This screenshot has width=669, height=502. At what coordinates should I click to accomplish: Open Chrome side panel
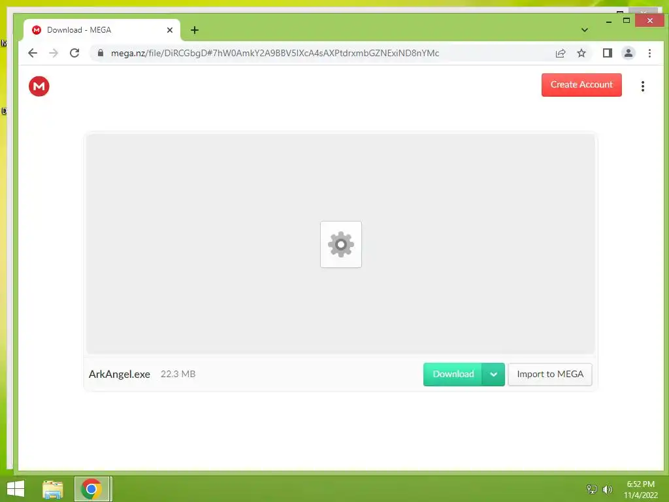tap(608, 53)
